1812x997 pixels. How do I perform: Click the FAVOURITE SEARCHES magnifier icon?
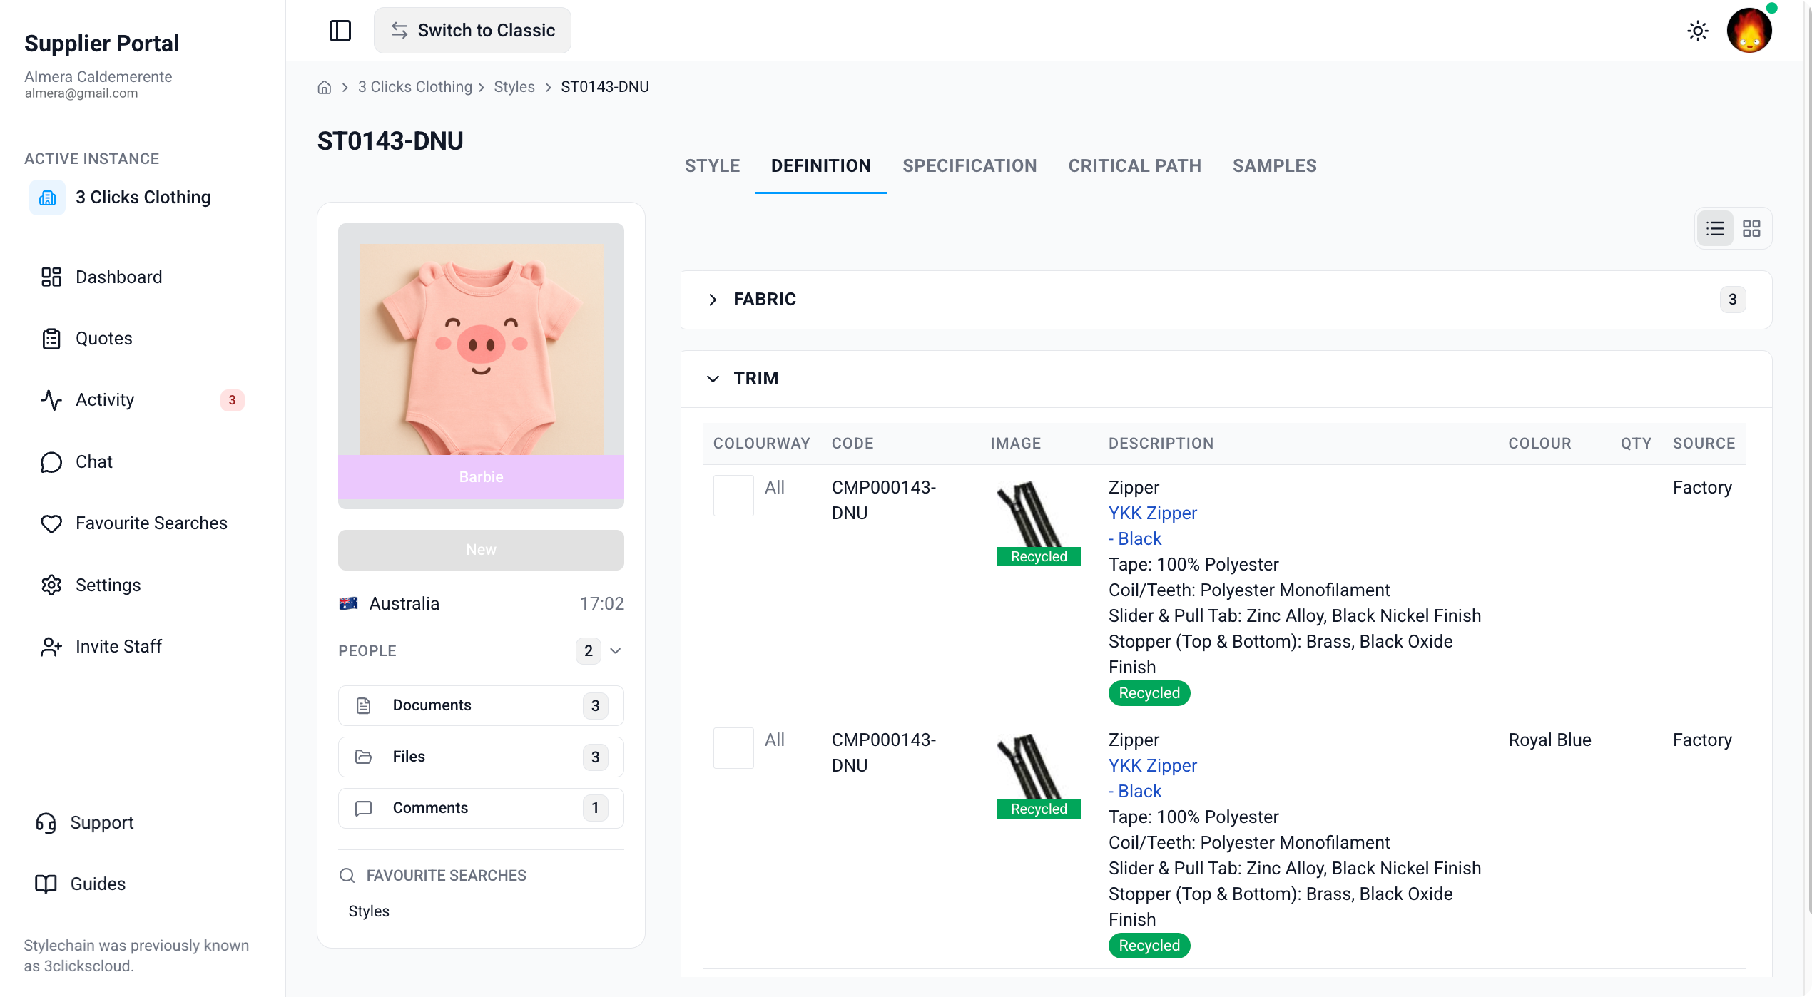click(347, 876)
